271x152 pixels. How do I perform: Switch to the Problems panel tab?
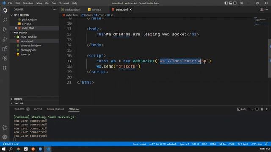19,109
